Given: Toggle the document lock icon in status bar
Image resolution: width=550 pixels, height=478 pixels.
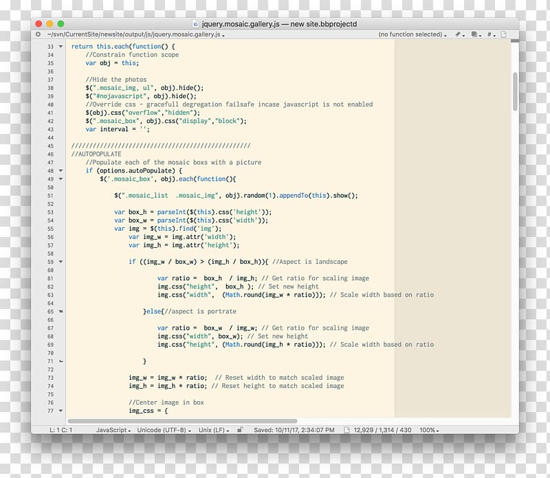Looking at the screenshot, I should point(240,430).
